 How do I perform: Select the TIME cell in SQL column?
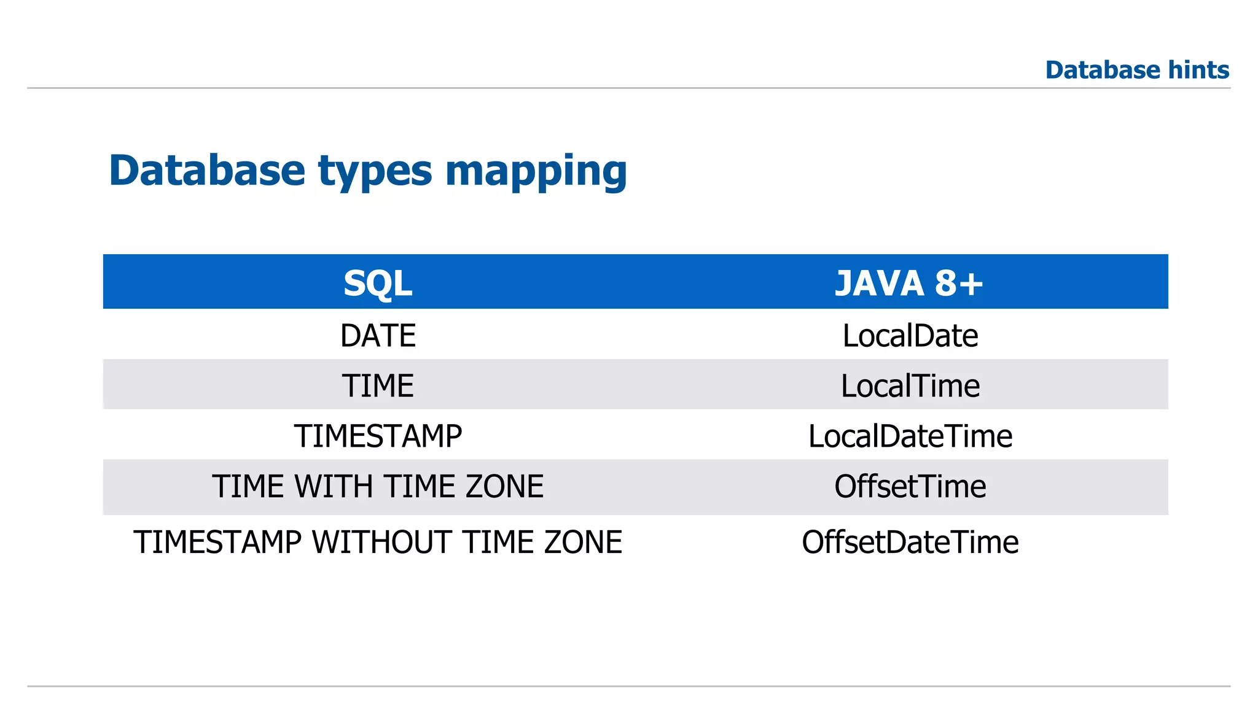click(378, 386)
